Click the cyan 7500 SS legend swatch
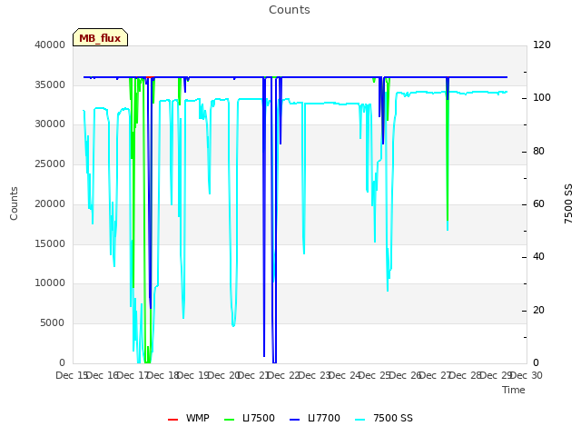The image size is (581, 436). coord(359,419)
